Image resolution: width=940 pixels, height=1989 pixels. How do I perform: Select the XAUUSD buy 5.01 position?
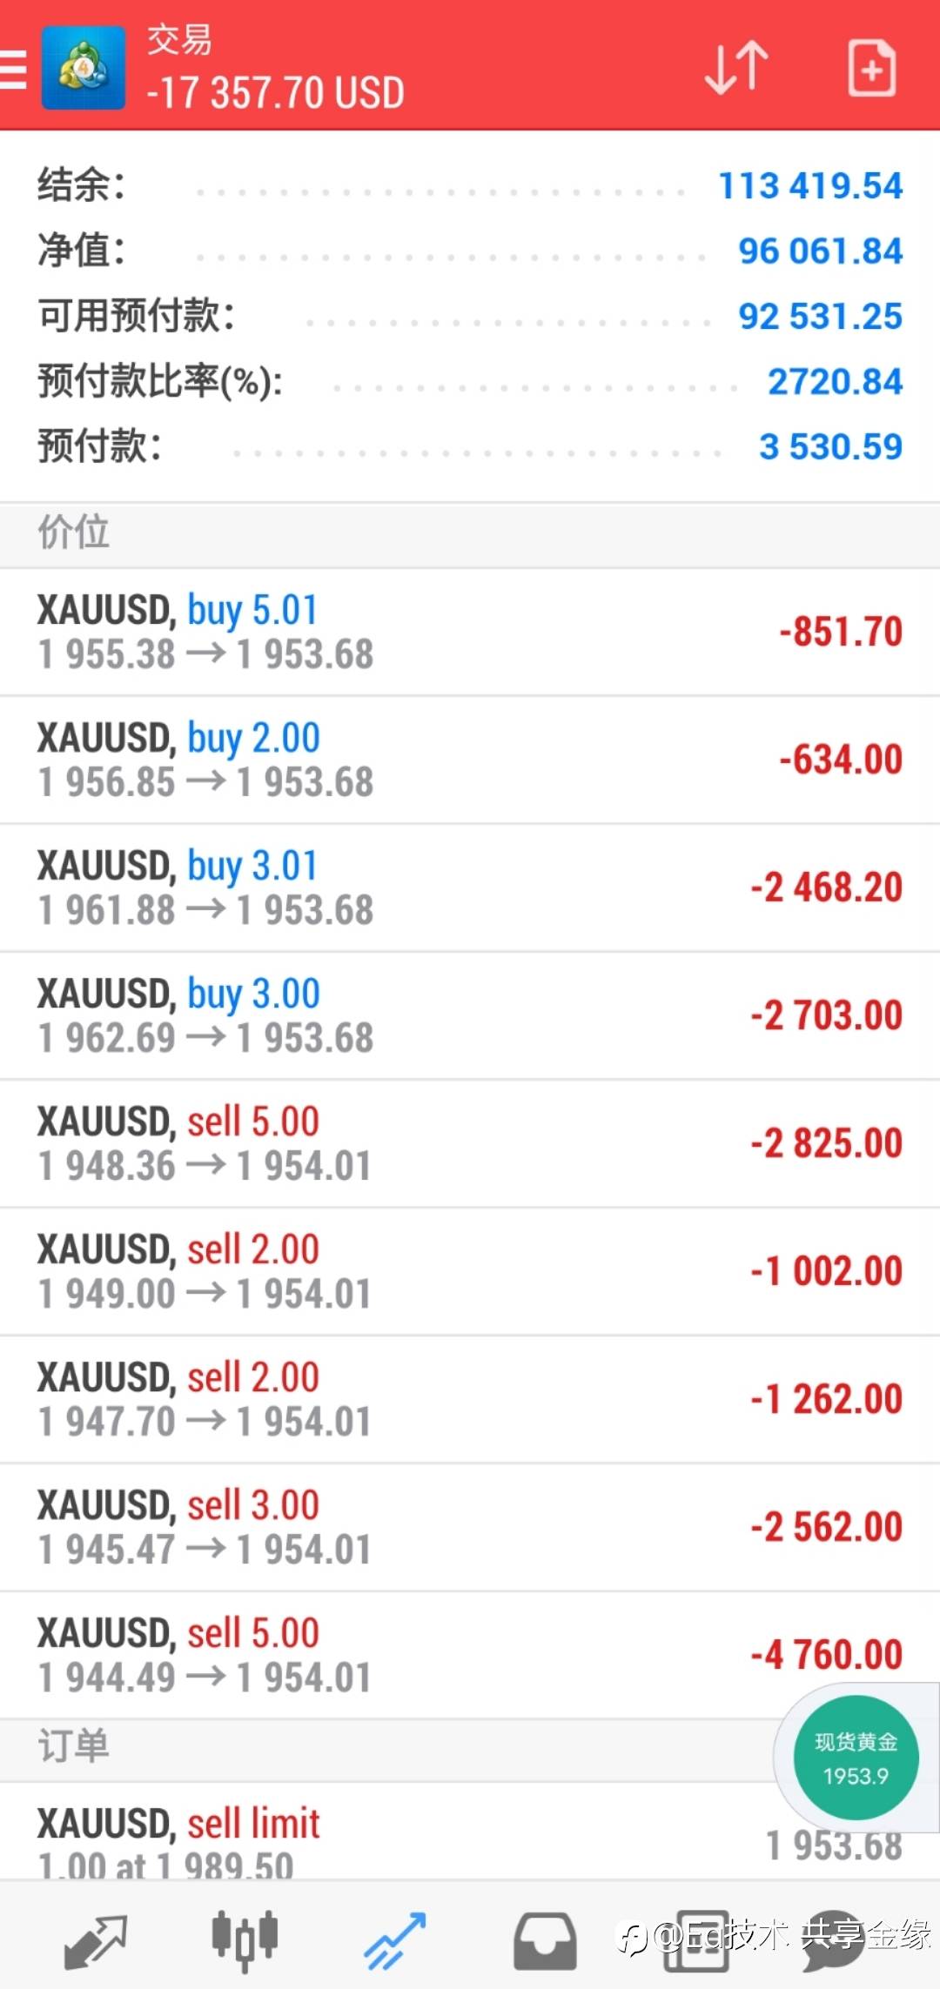point(470,633)
